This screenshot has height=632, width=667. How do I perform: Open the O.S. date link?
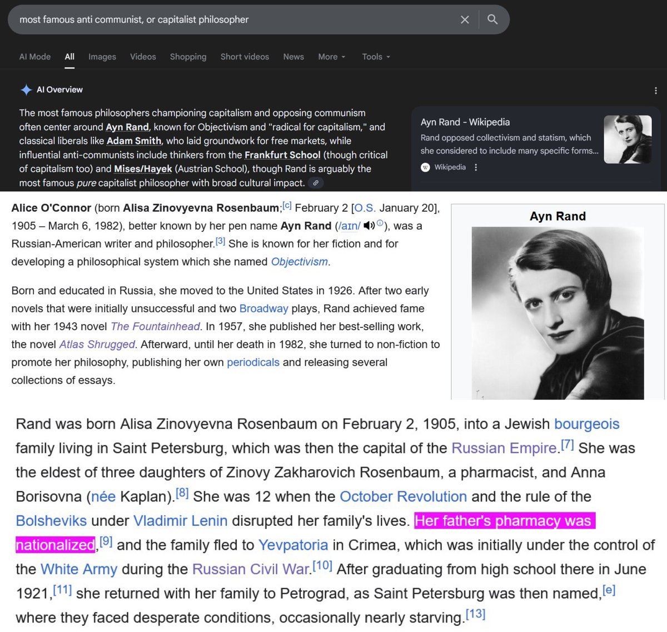[x=365, y=208]
